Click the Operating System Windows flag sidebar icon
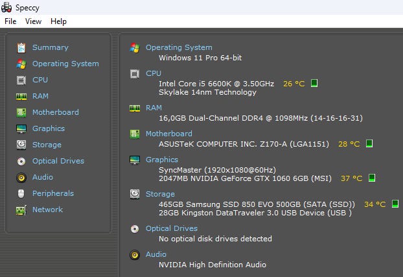The height and width of the screenshot is (277, 403). [x=21, y=64]
